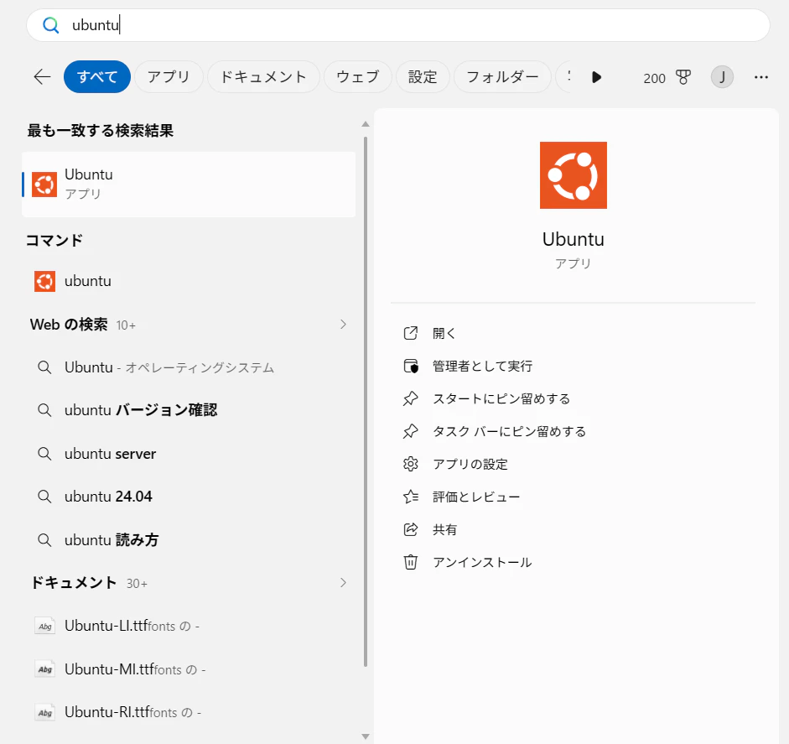Open the rewards trophy icon

[683, 77]
